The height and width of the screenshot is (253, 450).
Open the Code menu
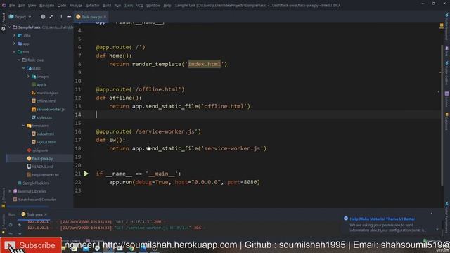[62, 5]
